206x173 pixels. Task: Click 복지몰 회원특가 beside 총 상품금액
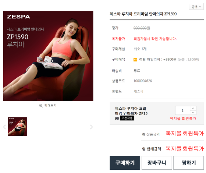pos(185,133)
